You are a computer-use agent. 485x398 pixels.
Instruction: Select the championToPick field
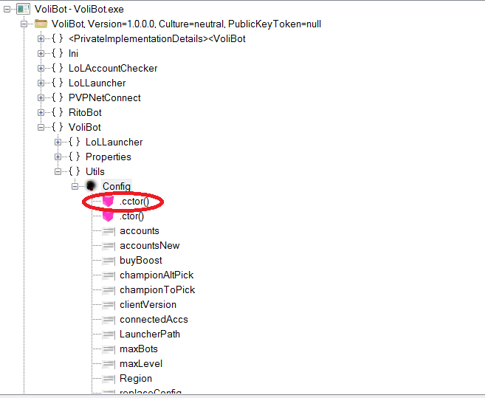click(157, 290)
